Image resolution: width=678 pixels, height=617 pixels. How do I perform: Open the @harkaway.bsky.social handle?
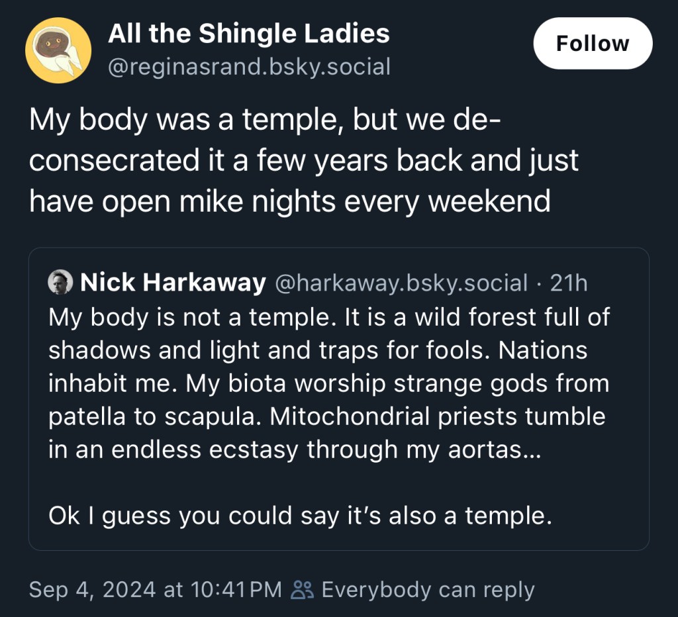click(x=401, y=283)
